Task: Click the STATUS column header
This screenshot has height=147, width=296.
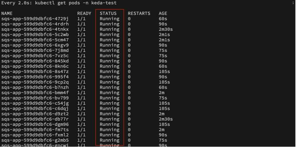Action: 108,13
